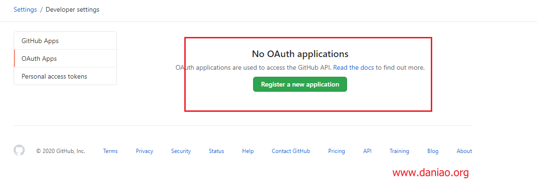
Task: Click the GitHub Octocat logo in footer
Action: (x=19, y=151)
